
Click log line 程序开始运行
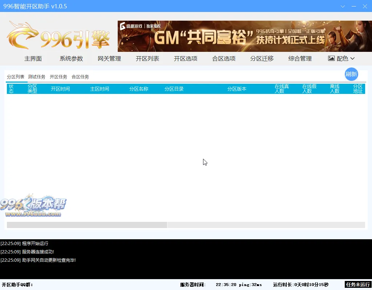[x=24, y=243]
